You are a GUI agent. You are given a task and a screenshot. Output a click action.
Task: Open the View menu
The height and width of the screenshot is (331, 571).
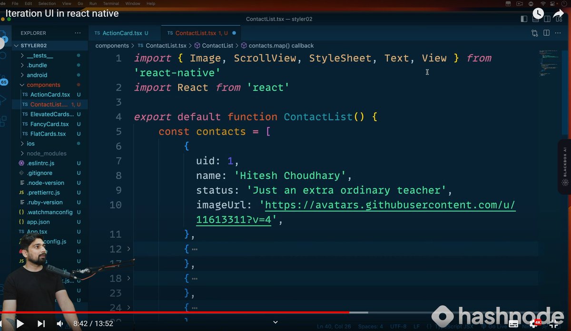point(67,3)
